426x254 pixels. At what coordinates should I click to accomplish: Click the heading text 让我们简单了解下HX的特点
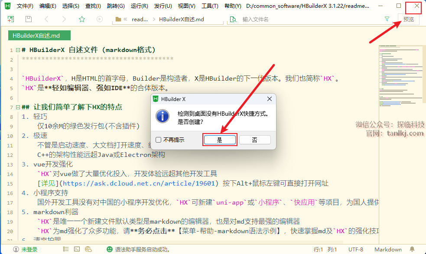pyautogui.click(x=78, y=107)
